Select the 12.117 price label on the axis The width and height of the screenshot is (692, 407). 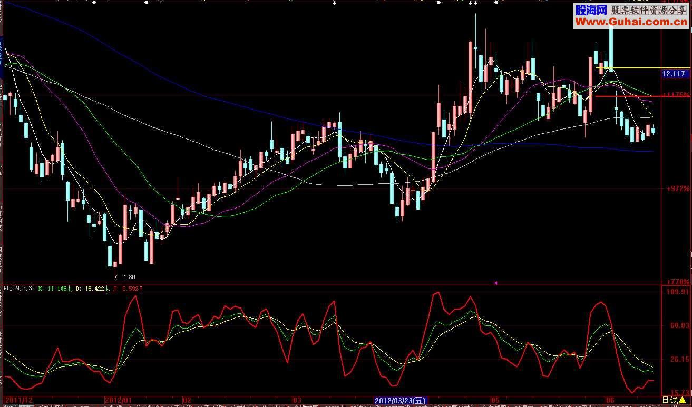click(675, 75)
